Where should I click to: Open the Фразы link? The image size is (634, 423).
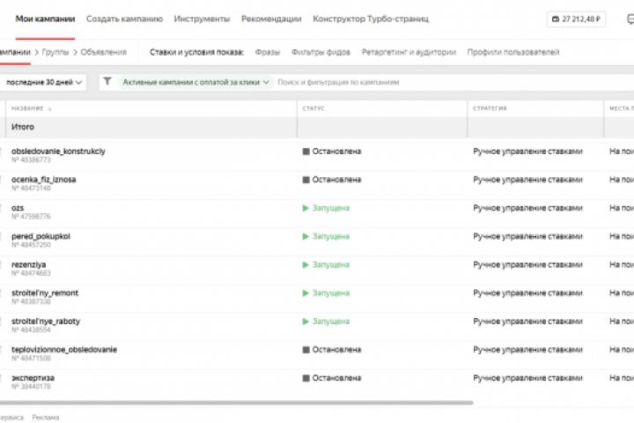[x=268, y=52]
